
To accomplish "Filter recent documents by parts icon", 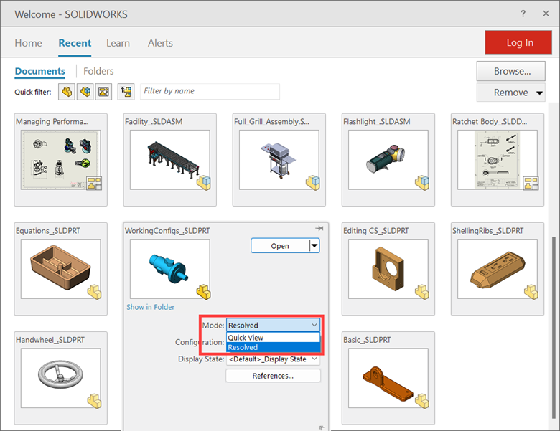I will pyautogui.click(x=67, y=92).
